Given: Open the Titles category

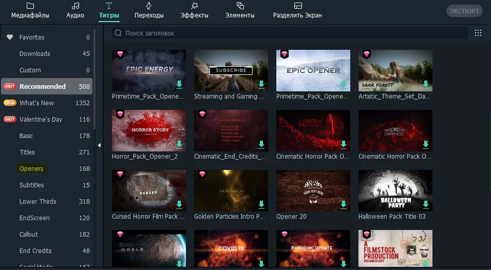Looking at the screenshot, I should 47,152.
